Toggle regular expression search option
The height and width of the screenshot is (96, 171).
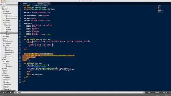click(x=1, y=93)
